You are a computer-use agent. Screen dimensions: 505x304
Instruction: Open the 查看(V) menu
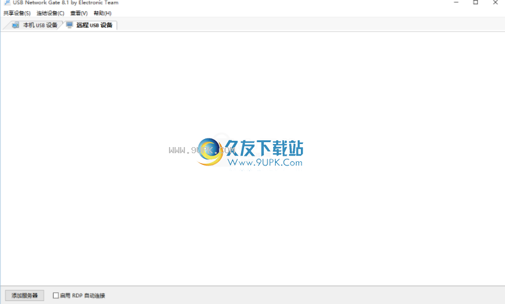point(79,13)
